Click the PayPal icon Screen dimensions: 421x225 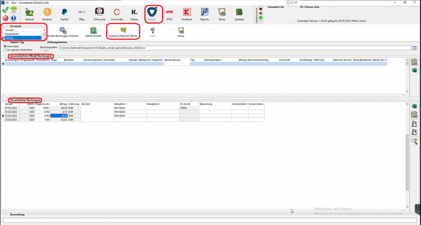65,13
